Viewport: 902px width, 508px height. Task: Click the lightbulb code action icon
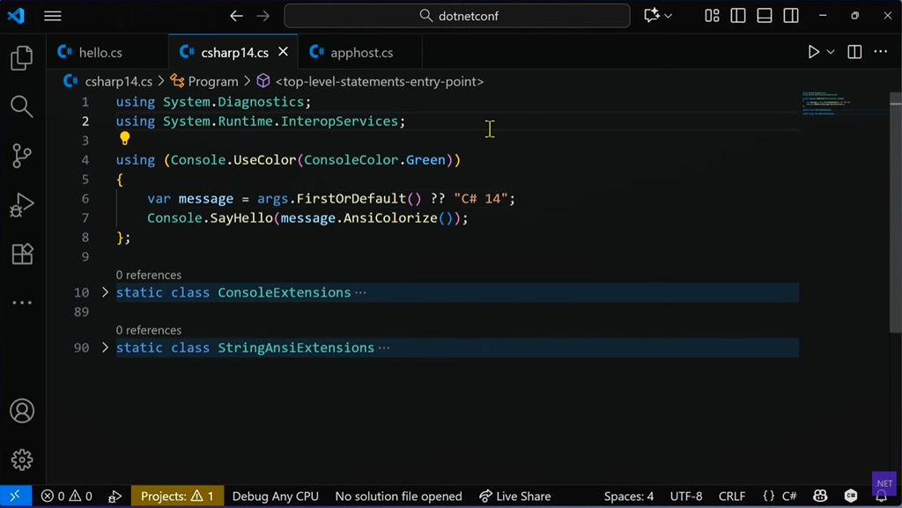pyautogui.click(x=124, y=139)
